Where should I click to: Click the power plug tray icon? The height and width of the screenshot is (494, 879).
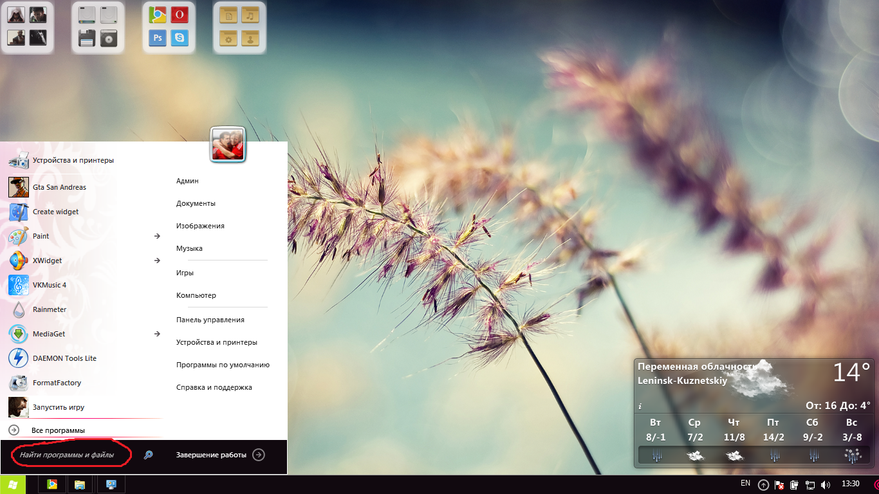pyautogui.click(x=795, y=484)
